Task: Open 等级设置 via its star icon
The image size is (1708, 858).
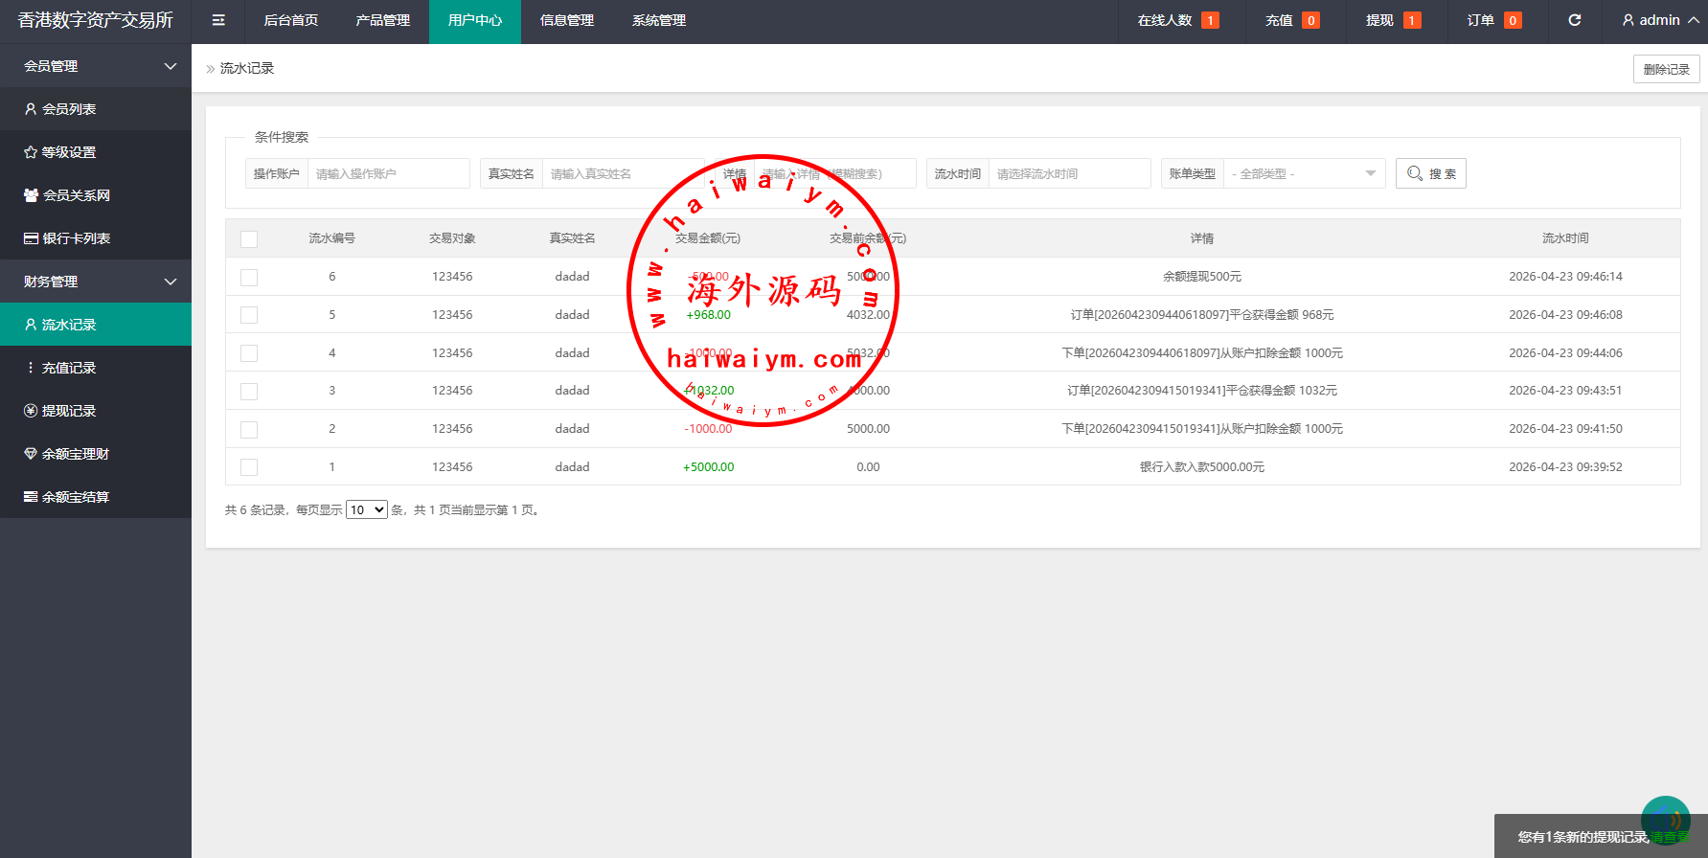Action: tap(31, 152)
